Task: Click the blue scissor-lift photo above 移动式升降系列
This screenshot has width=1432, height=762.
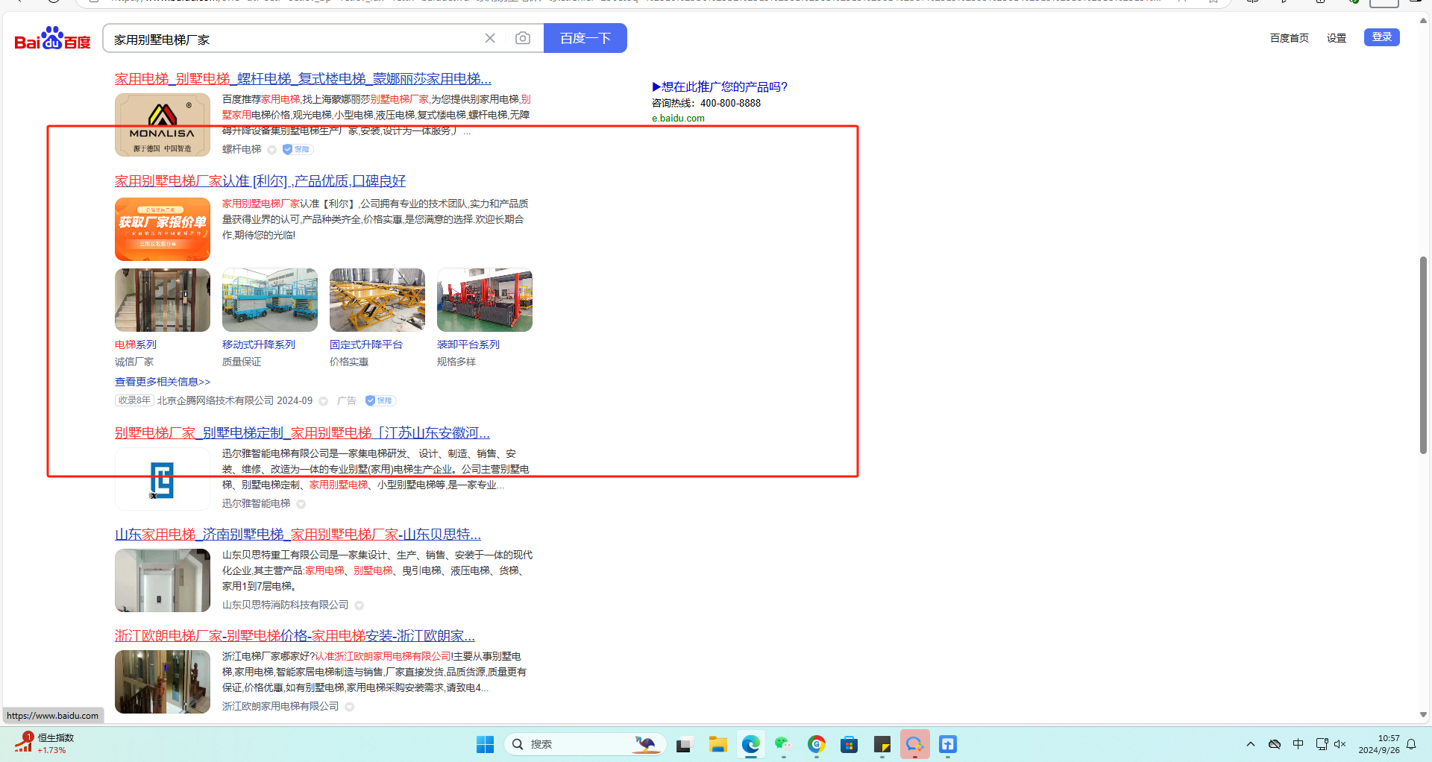Action: point(270,300)
